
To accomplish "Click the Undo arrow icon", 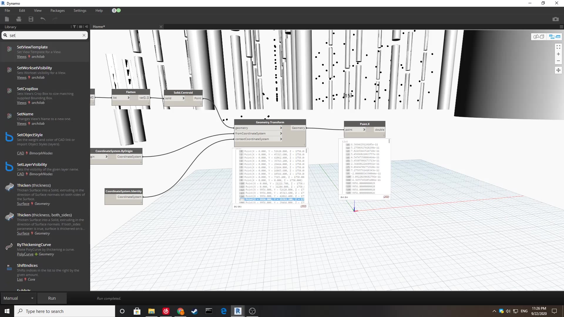I will (43, 19).
